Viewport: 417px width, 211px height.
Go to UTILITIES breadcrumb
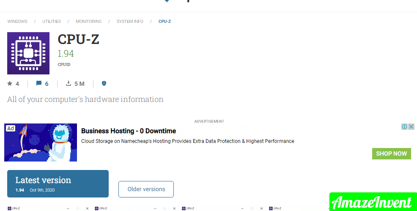52,21
